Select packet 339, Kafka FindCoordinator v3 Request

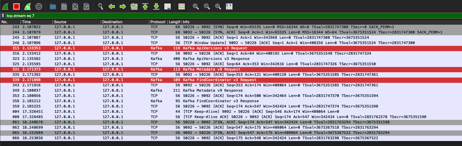[231, 80]
